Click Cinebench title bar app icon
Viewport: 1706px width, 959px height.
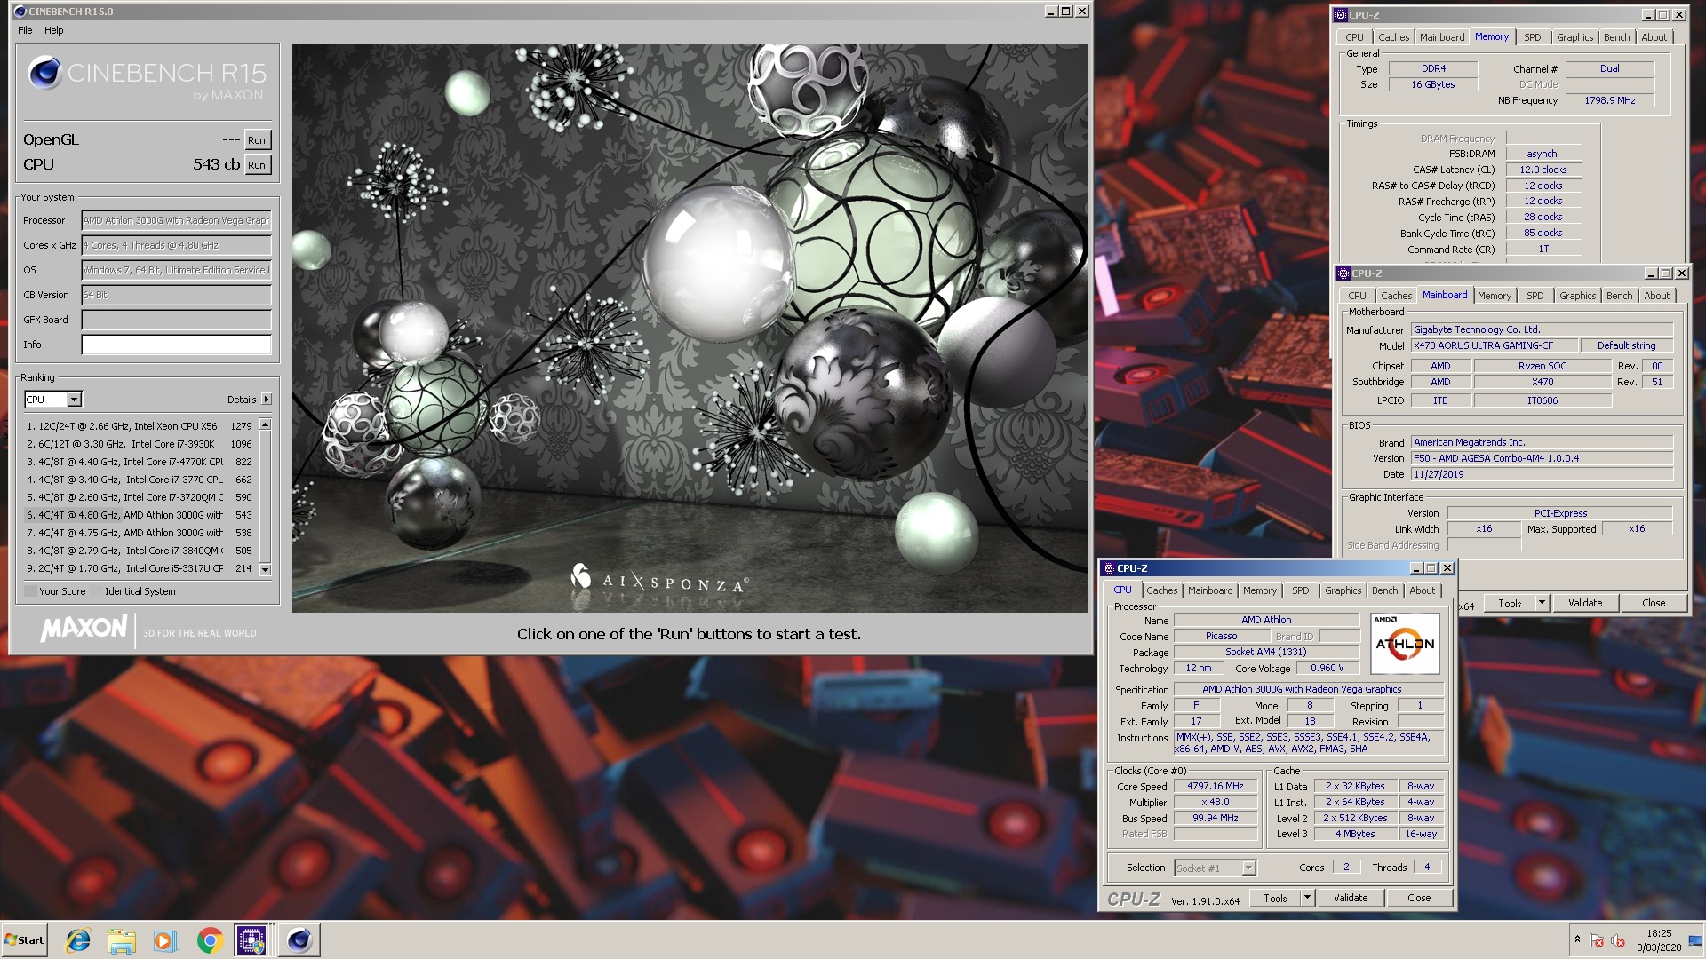coord(20,12)
